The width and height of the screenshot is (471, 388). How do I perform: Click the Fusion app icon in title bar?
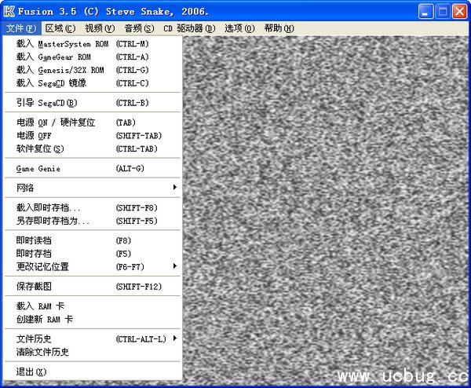point(9,11)
